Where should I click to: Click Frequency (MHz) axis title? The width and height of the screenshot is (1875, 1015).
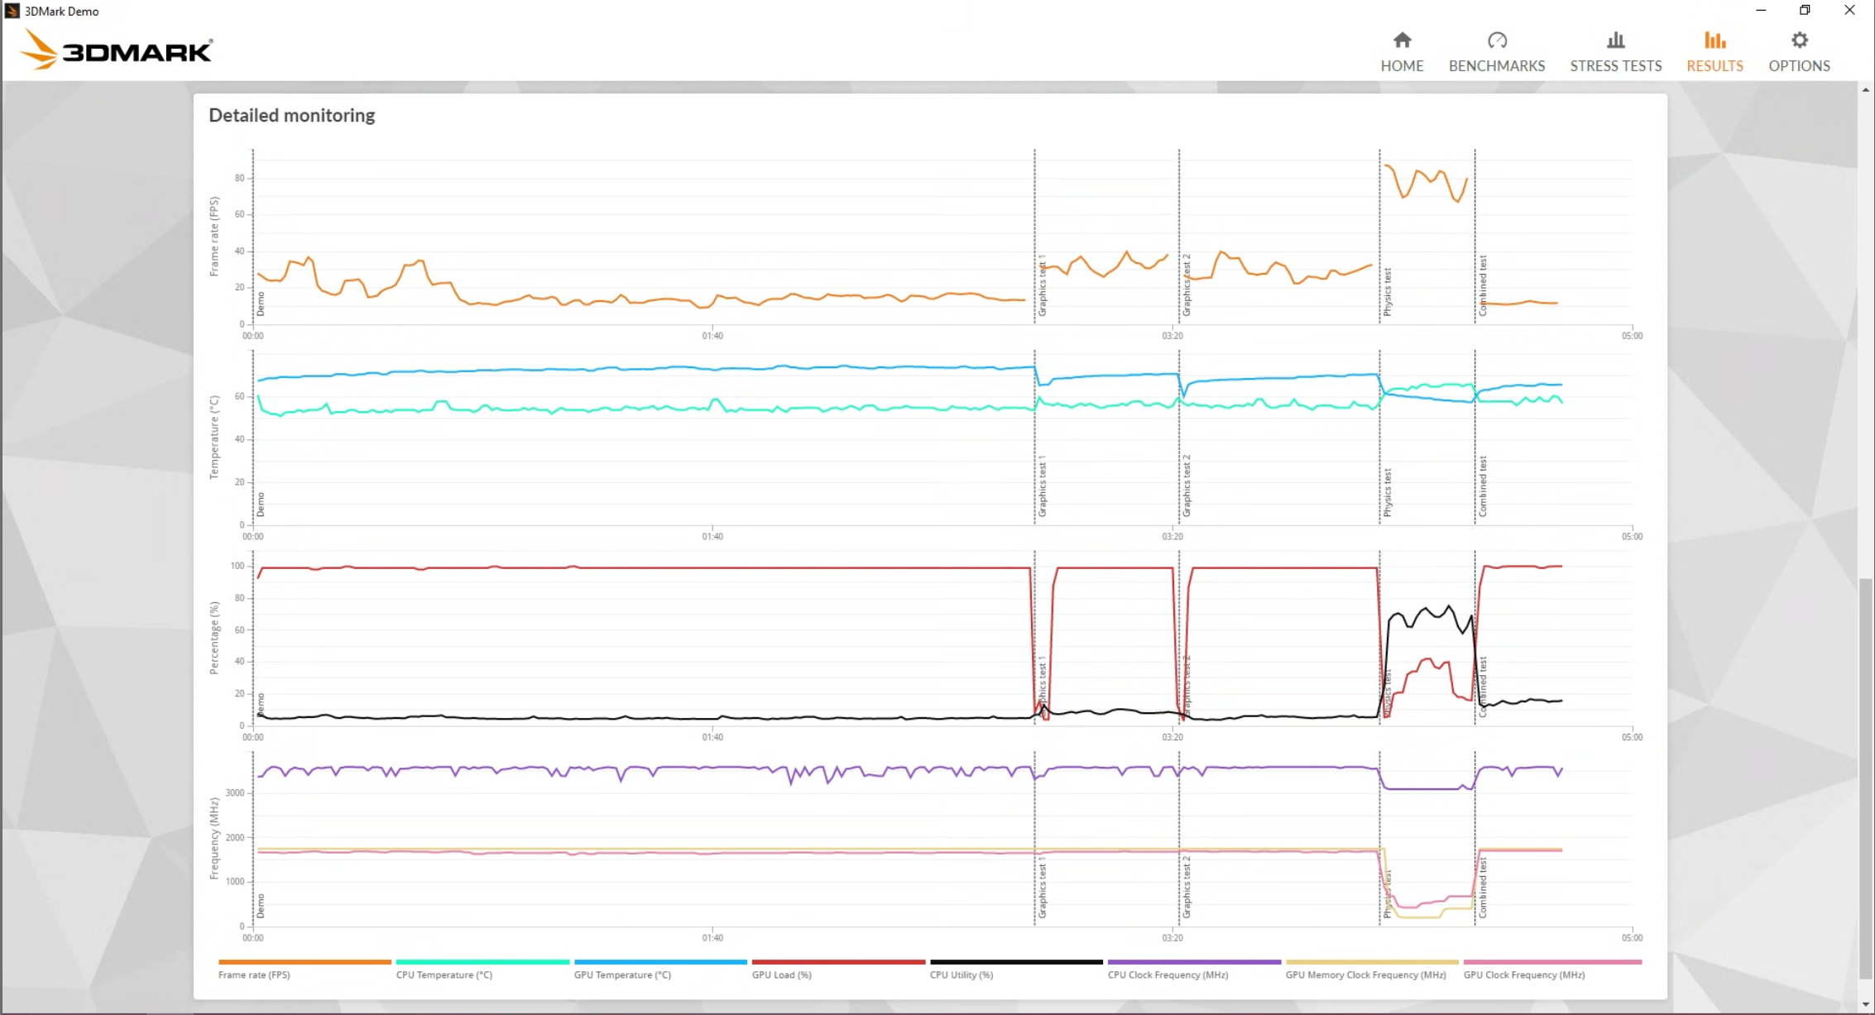pos(214,839)
